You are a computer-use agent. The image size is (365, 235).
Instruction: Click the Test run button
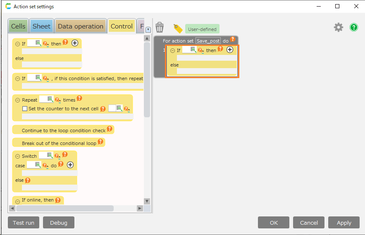24,223
